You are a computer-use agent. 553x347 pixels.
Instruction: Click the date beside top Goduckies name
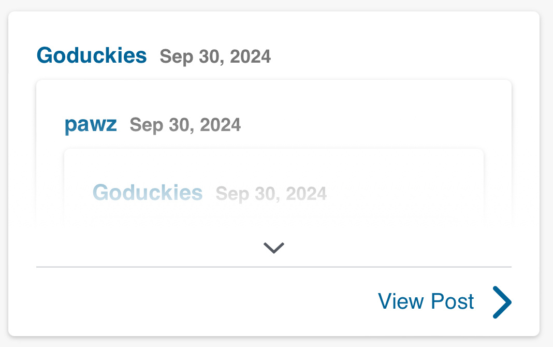click(215, 56)
